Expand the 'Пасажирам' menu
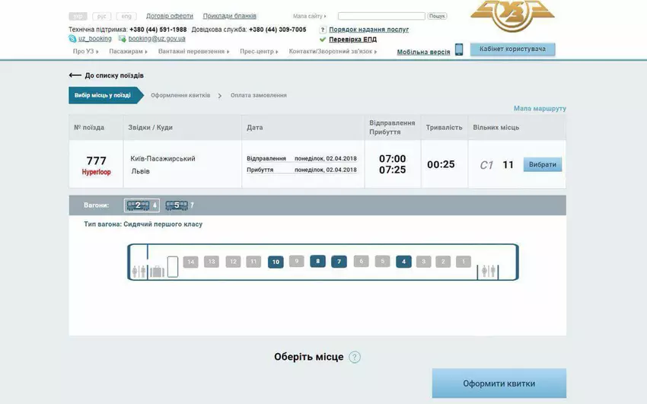This screenshot has width=647, height=404. (129, 52)
